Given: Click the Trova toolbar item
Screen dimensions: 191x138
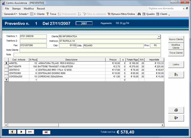Looking at the screenshot, I should (x=52, y=14).
